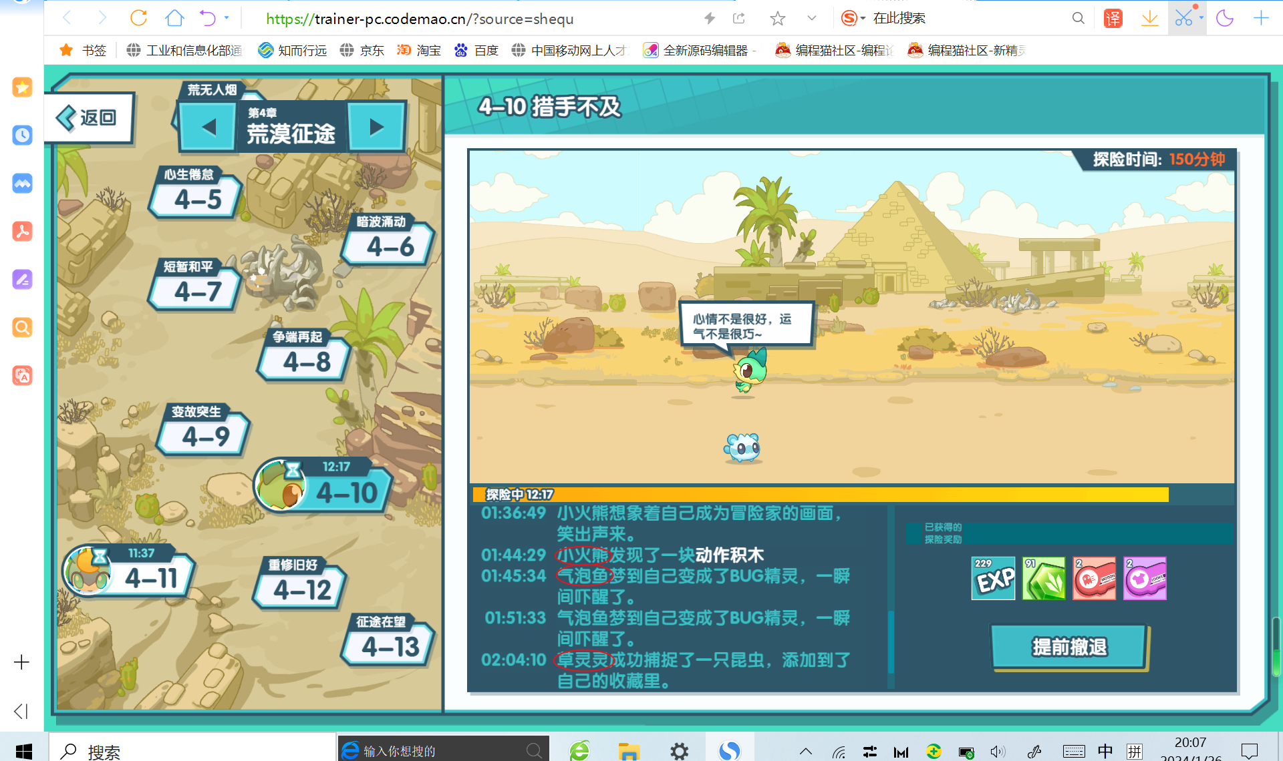Open the 知而行远 bookmark
This screenshot has height=761, width=1283.
tap(293, 50)
